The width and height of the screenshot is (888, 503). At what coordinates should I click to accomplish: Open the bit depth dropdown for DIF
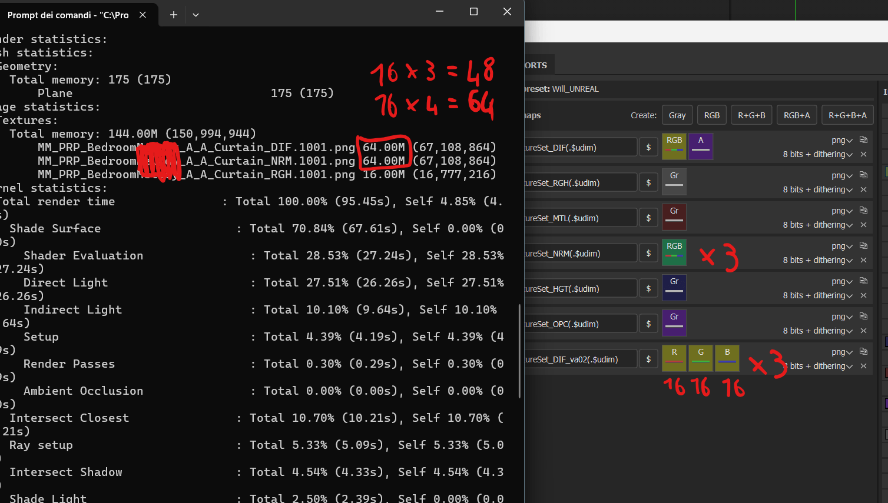(818, 154)
